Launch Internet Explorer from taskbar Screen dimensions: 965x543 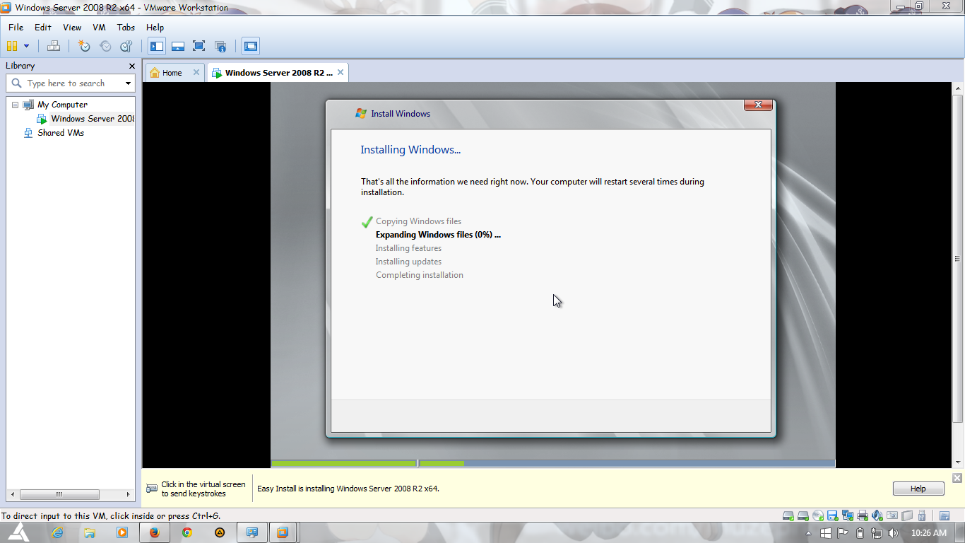tap(58, 533)
